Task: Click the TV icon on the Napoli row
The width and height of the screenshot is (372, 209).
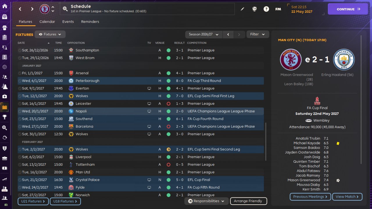Action: click(x=149, y=111)
